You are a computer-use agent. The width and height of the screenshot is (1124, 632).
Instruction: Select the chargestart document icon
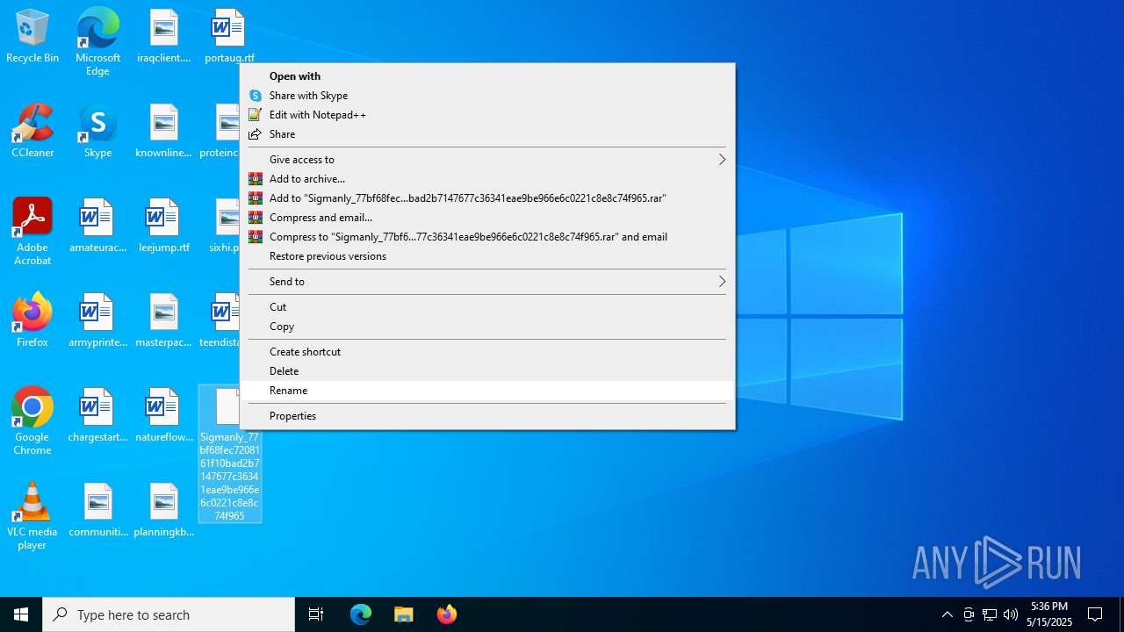(x=97, y=416)
